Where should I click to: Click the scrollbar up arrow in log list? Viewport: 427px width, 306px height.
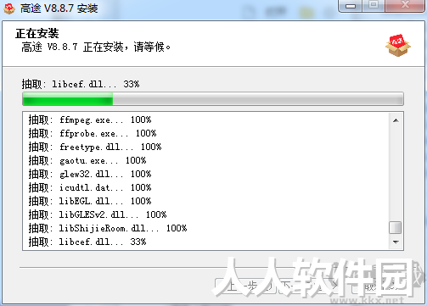pos(396,120)
